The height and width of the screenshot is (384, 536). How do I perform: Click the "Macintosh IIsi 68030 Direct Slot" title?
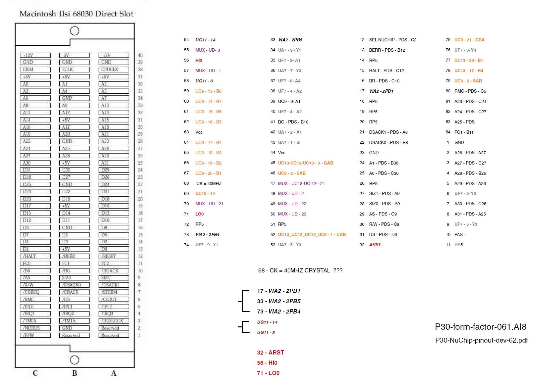click(x=76, y=14)
